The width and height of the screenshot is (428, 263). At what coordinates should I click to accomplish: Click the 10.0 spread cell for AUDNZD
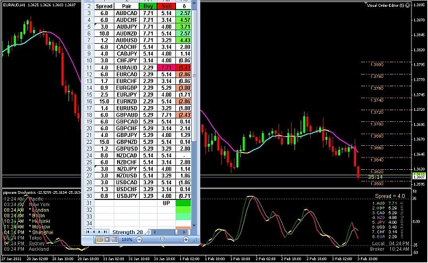pyautogui.click(x=104, y=34)
